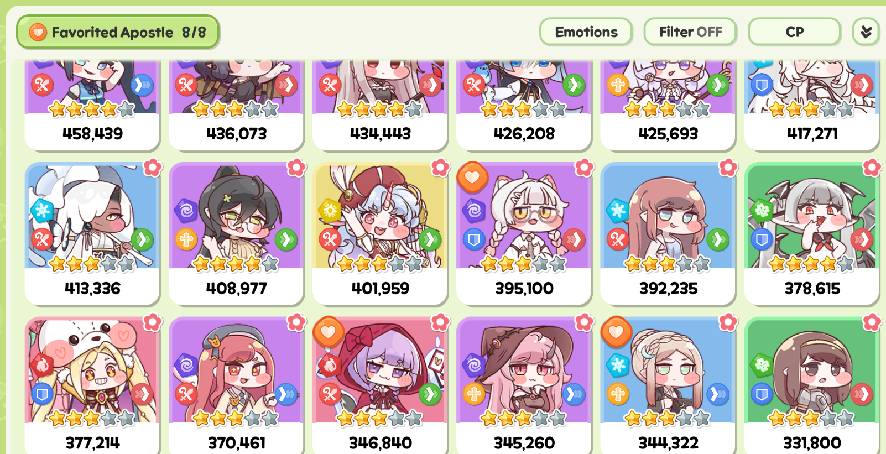The image size is (886, 454).
Task: Click the heart favorite icon on the 344,322 apostle
Action: pyautogui.click(x=616, y=332)
